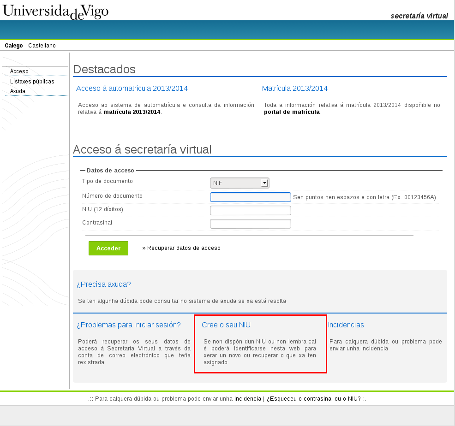Open the Matrícula 2013/2014 heading link
This screenshot has width=455, height=426.
coord(294,89)
